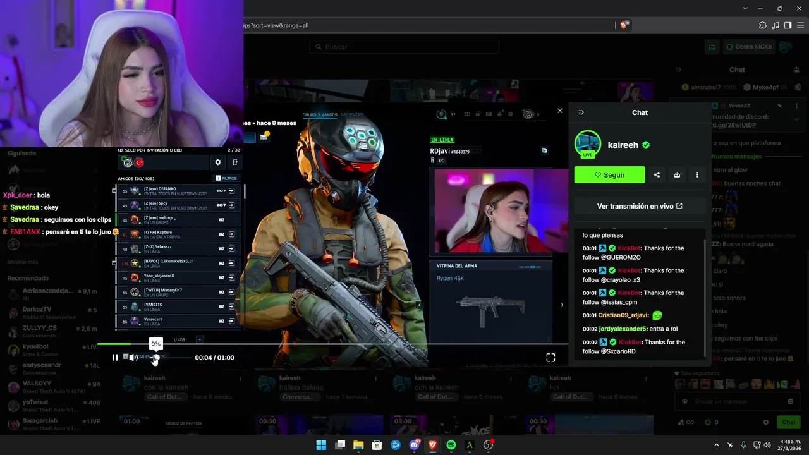Click Obtén KICKs button

tap(749, 47)
